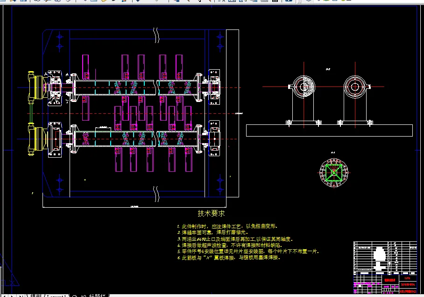
Task: Launch Plot Preview from the toolbar
Action: pos(47,1)
